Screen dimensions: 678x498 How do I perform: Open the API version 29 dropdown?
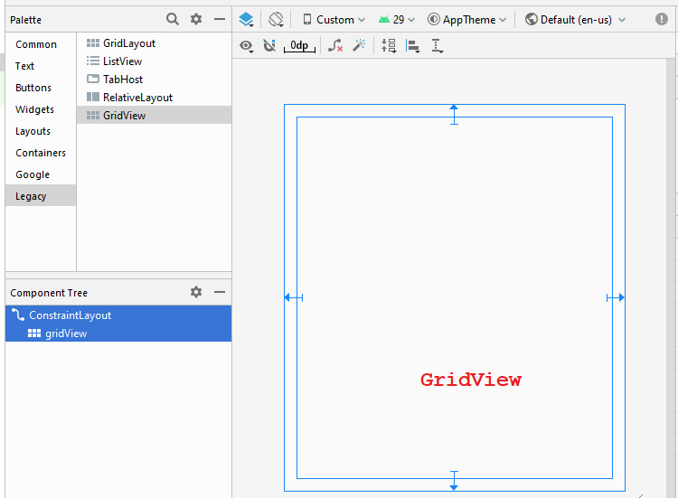click(397, 20)
